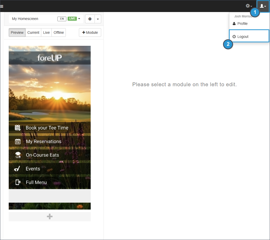
Task: Open the settings gear in top bar
Action: [249, 6]
